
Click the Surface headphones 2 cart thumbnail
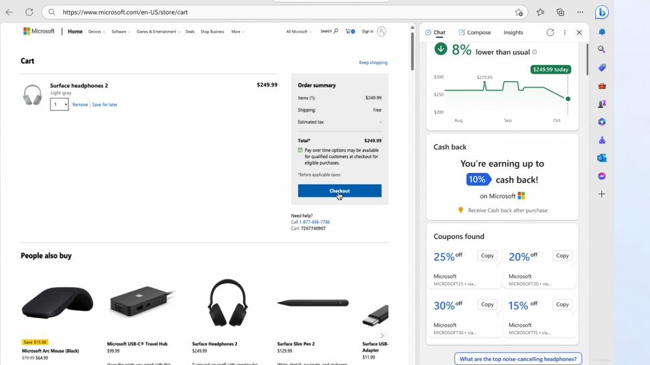click(x=32, y=95)
